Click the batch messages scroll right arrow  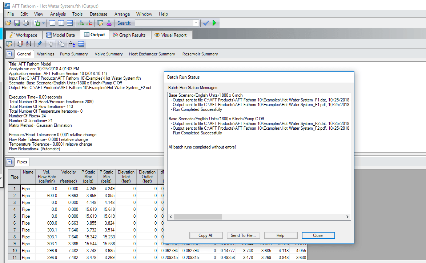(x=347, y=217)
